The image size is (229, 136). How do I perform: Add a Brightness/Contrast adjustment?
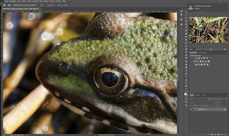[196, 58]
